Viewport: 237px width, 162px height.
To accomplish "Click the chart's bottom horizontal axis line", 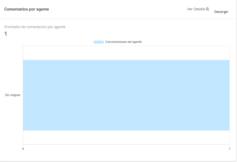I will point(126,144).
